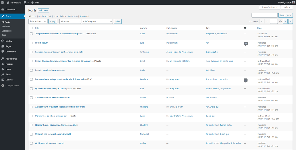Open the Id totam category for Accusantium vel
This screenshot has height=150, width=296.
[x=170, y=98]
